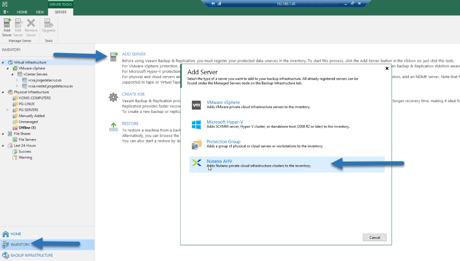The width and height of the screenshot is (460, 261).
Task: Click the Add Server ribbon icon
Action: [x=7, y=23]
